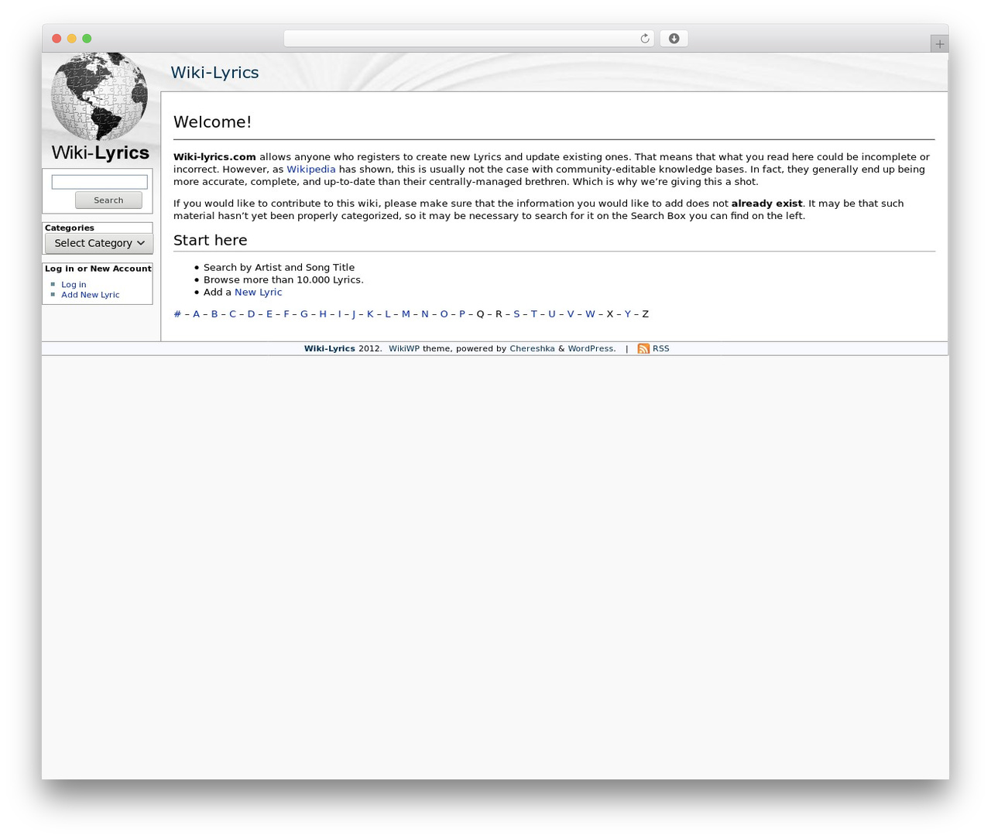
Task: Click the Start here heading
Action: click(x=210, y=241)
